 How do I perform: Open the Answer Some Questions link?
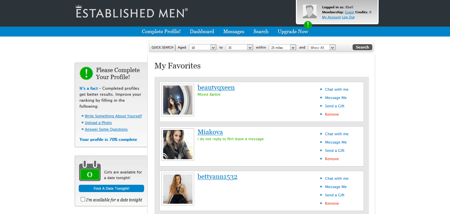click(106, 129)
